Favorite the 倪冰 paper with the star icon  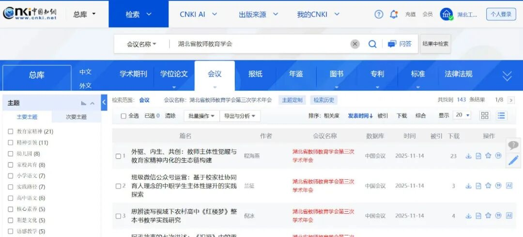pyautogui.click(x=488, y=216)
